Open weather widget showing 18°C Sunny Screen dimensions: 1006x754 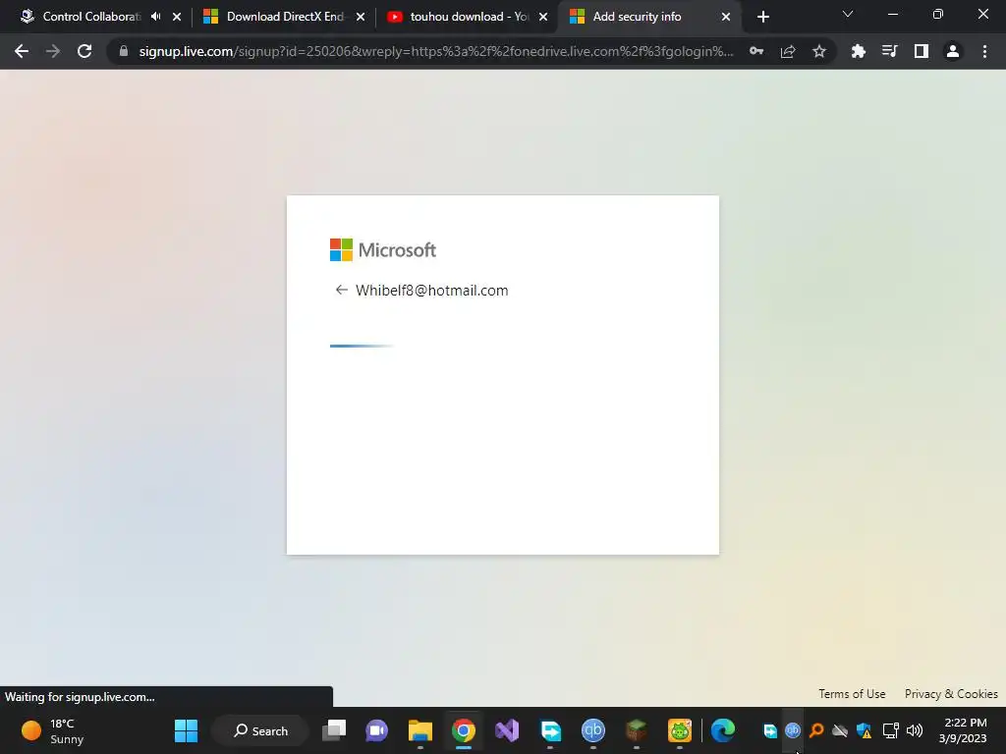coord(53,730)
